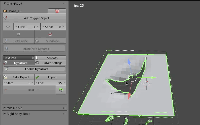Click the Bake Export clipboard icon
This screenshot has width=200, height=125.
(x=5, y=77)
